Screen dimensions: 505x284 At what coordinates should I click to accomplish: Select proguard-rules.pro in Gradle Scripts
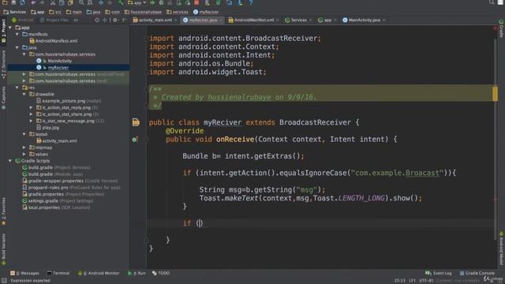coord(71,188)
